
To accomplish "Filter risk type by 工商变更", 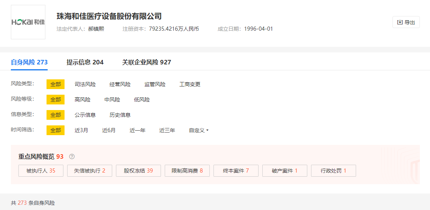I will [190, 84].
